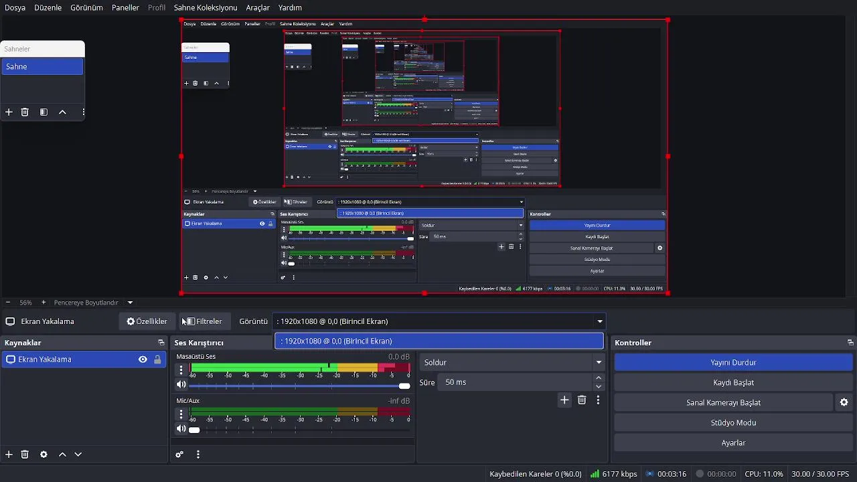
Task: Open Masaüstü Ses options dots
Action: [181, 370]
